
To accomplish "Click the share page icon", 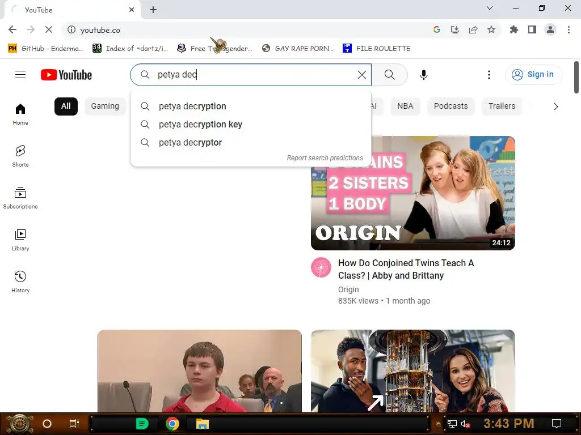I will pos(473,29).
